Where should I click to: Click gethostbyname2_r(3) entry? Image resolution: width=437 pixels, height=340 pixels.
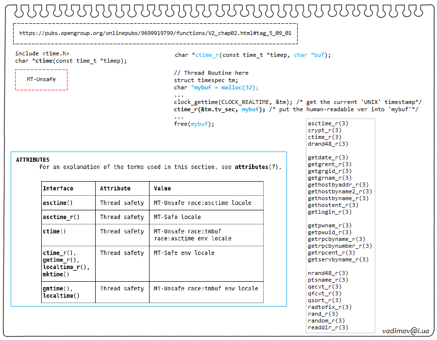[x=340, y=191]
